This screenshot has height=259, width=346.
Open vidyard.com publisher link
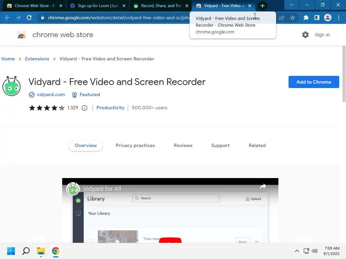point(51,94)
